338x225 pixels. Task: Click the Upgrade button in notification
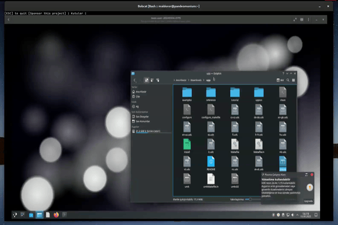308,201
